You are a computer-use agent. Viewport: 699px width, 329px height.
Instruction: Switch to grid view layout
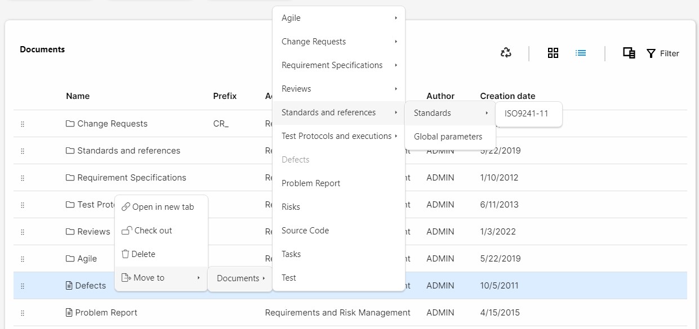coord(553,53)
